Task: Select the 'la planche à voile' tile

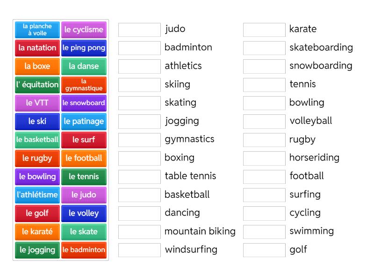Action: tap(37, 29)
